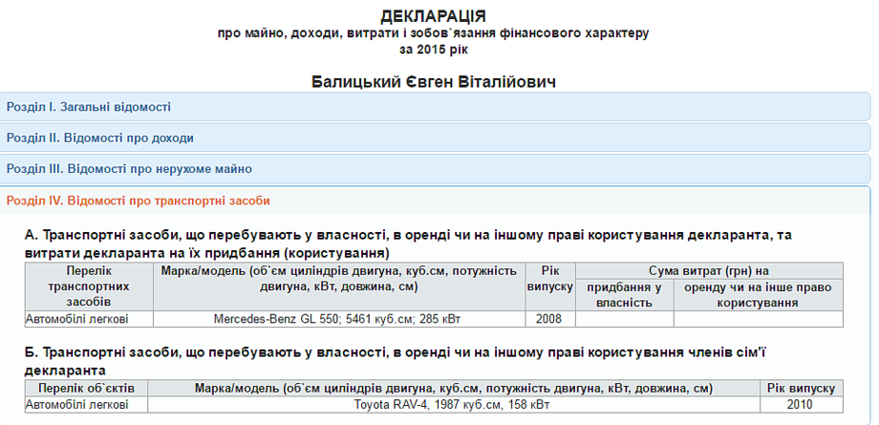Click the section А heading about declarant vehicles
Viewport: 879px width, 425px height.
click(408, 244)
